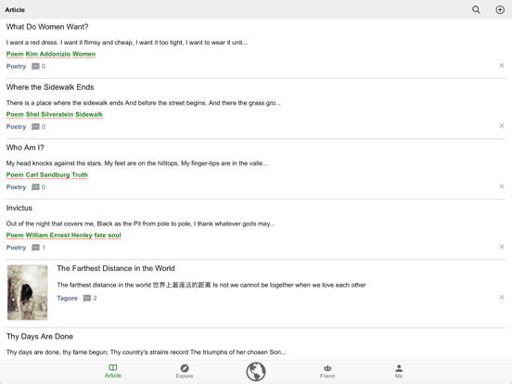This screenshot has height=384, width=512.
Task: Select the "My head knocks against the stars" excerpt
Action: (137, 163)
